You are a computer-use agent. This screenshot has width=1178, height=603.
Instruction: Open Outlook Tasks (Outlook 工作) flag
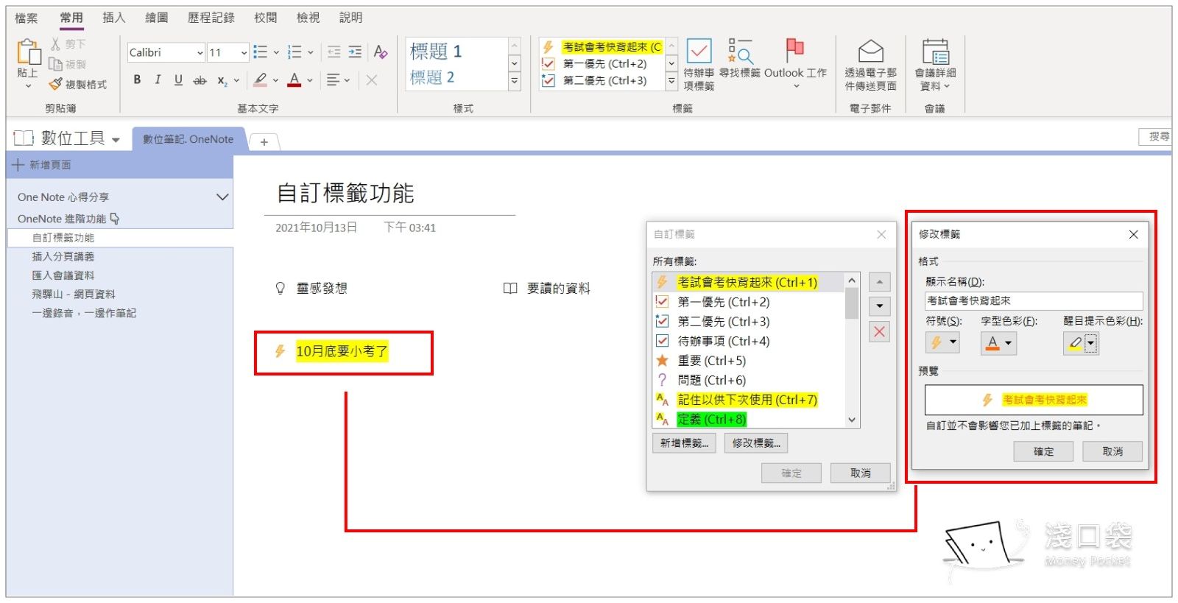tap(795, 63)
